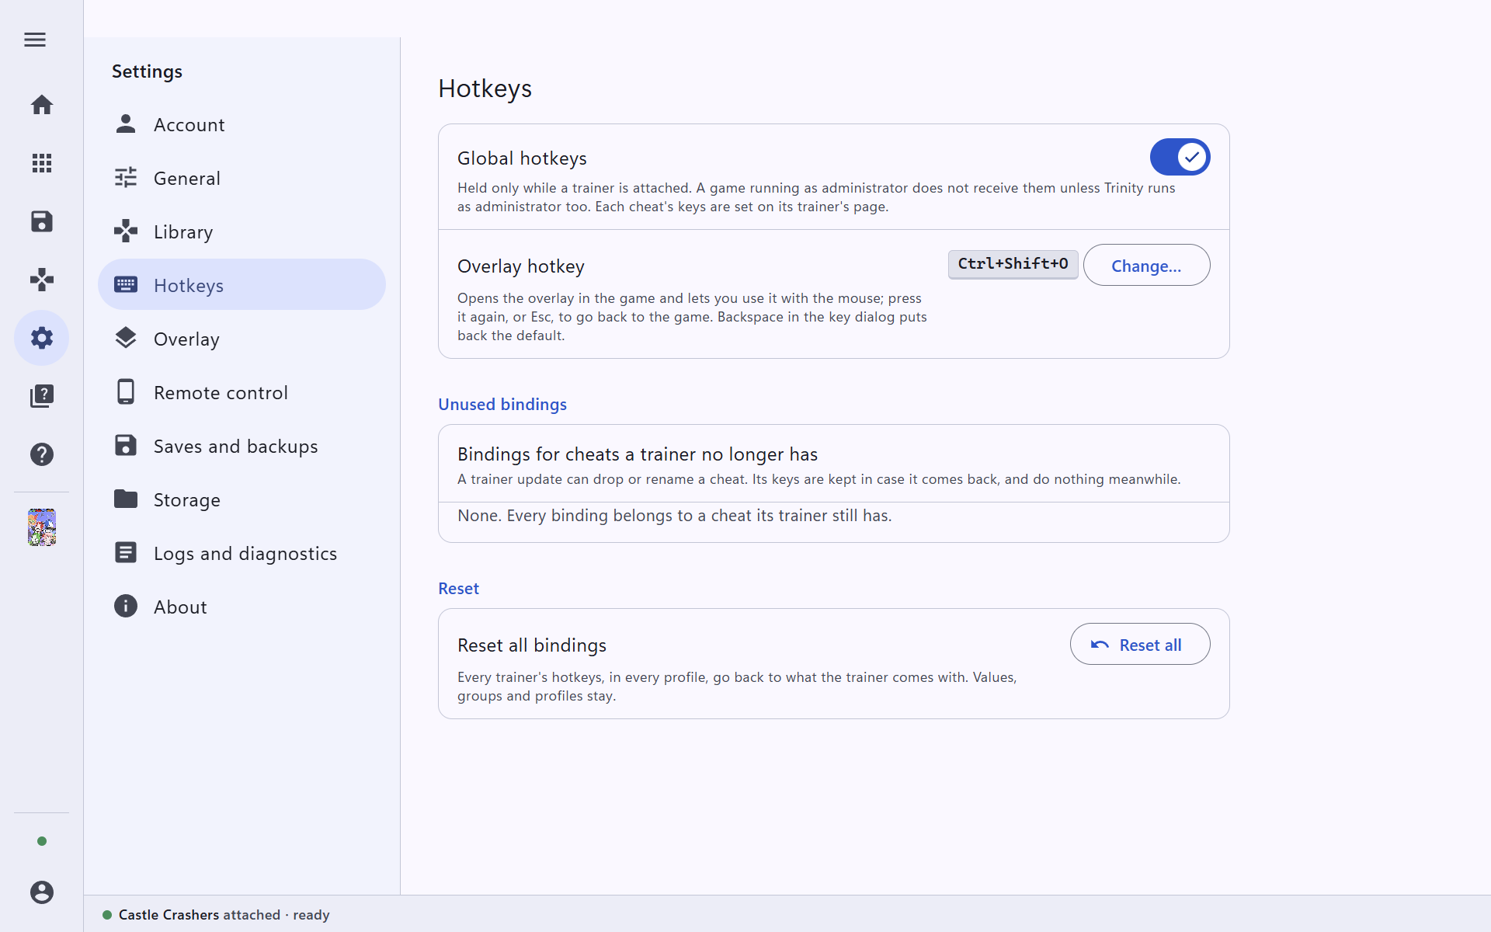Image resolution: width=1491 pixels, height=932 pixels.
Task: Toggle the Global hotkeys switch off
Action: click(1180, 157)
